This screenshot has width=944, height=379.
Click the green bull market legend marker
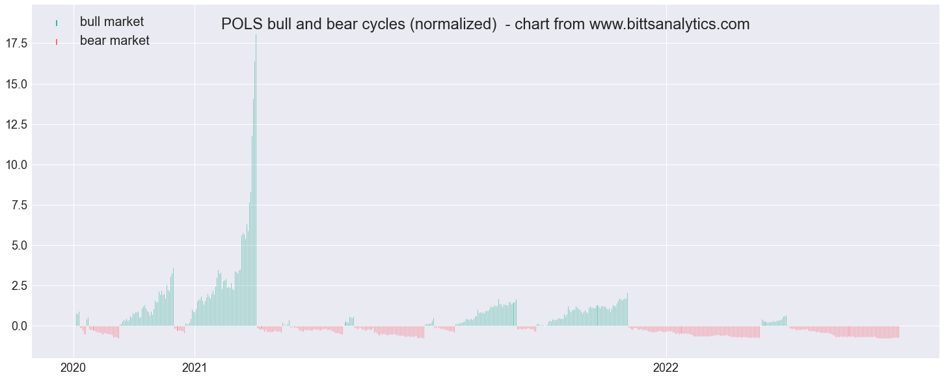click(x=57, y=23)
